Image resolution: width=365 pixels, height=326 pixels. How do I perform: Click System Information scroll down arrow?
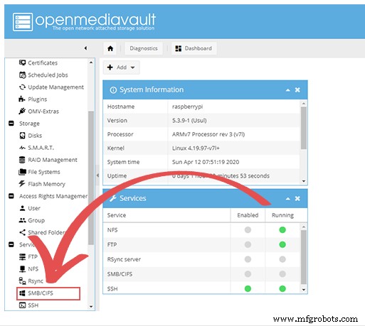click(x=304, y=181)
